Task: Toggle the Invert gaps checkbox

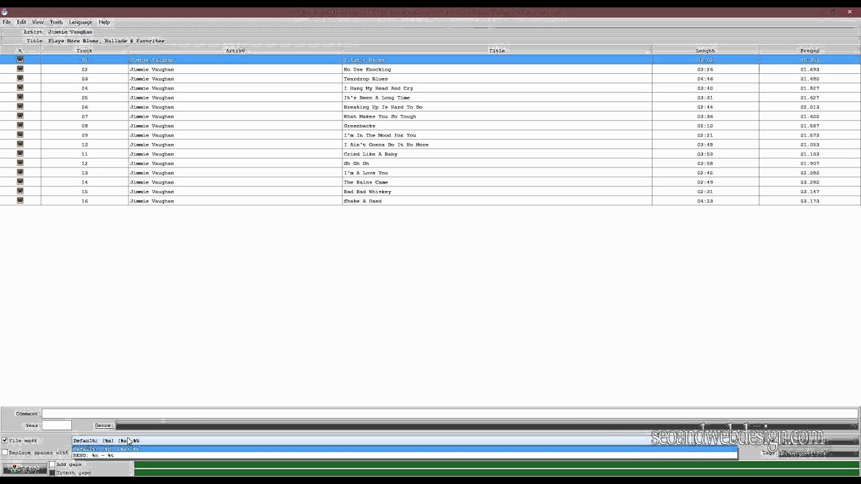Action: [52, 473]
